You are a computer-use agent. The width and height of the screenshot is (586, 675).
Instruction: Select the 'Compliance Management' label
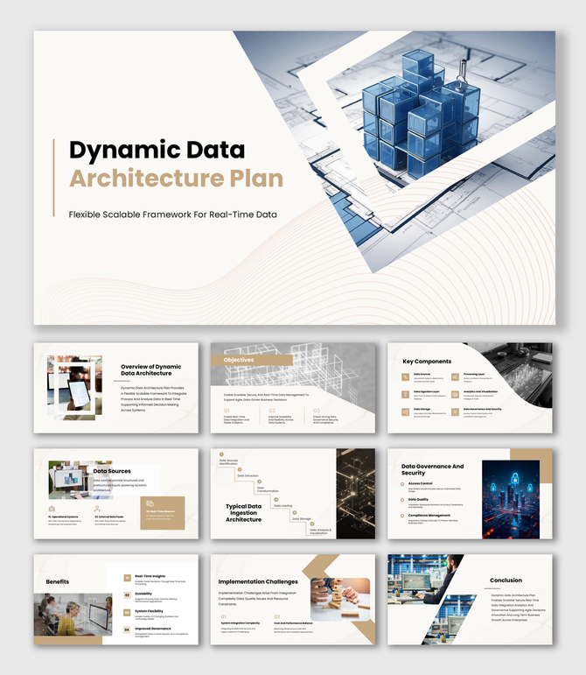[429, 516]
